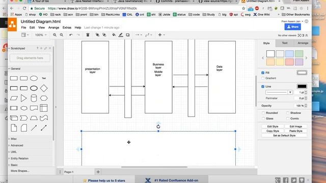Click the Share button
The width and height of the screenshot is (326, 183).
292,27
